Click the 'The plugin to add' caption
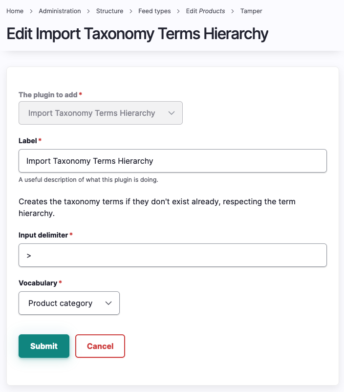This screenshot has width=344, height=392. 48,94
